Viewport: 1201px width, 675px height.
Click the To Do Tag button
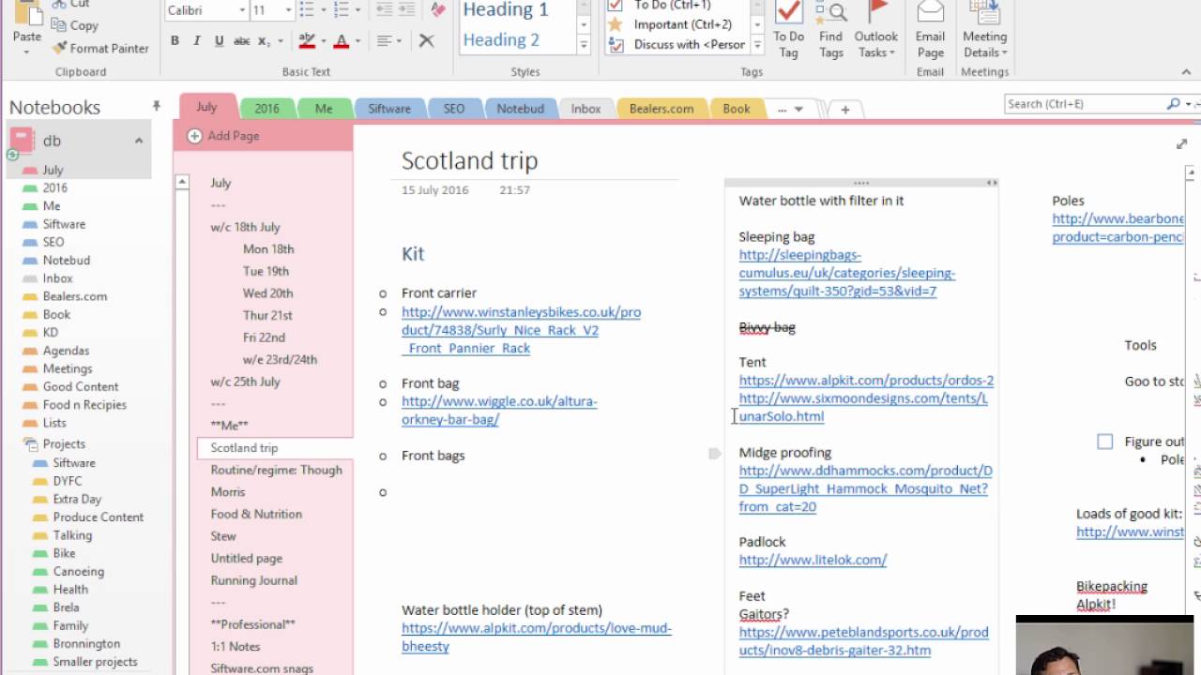point(789,29)
